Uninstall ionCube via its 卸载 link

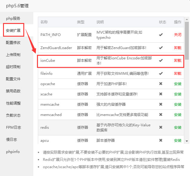[x=178, y=61]
